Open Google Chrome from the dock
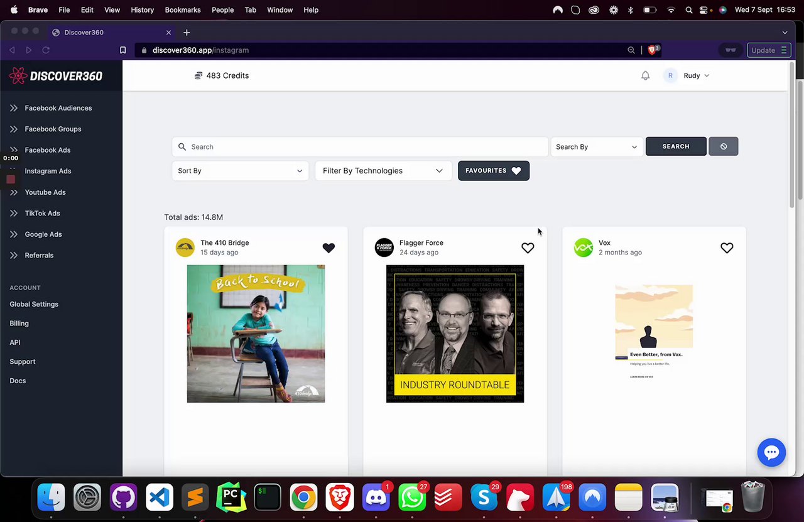 coord(303,498)
